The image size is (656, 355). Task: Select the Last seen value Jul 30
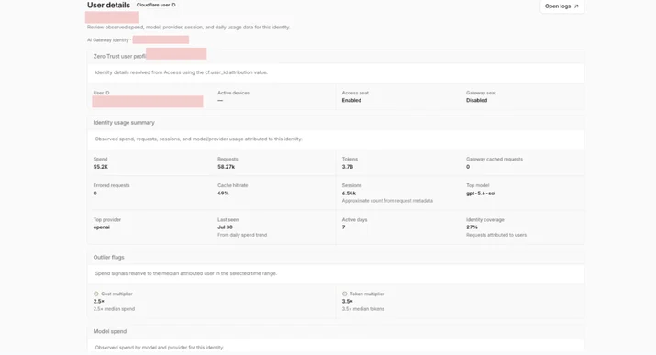[x=225, y=227]
